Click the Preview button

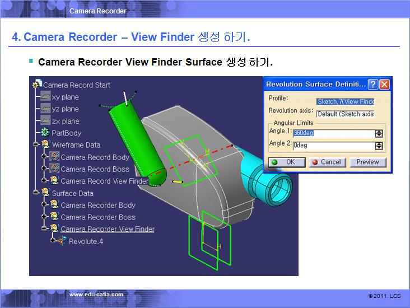[x=368, y=162]
